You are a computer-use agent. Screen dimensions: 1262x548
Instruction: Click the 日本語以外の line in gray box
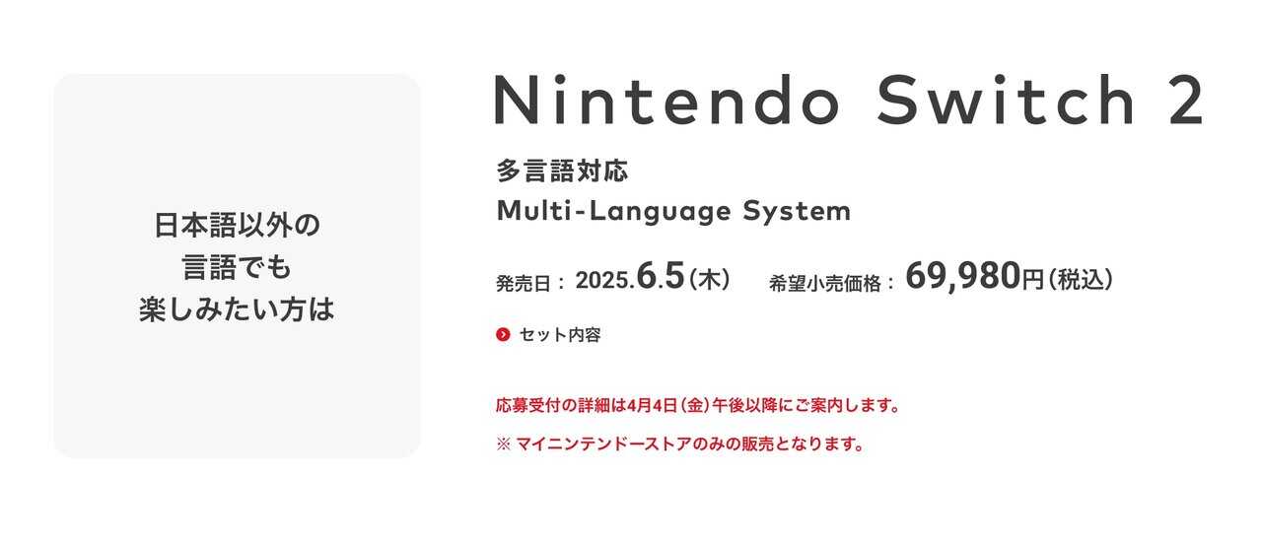(237, 226)
